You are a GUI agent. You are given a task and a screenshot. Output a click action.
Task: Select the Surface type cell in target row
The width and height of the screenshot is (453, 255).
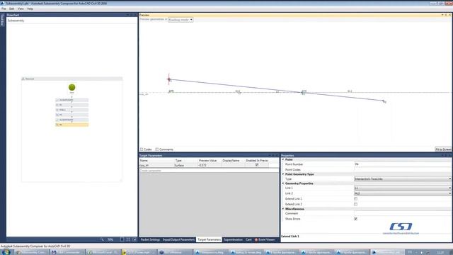(x=185, y=165)
